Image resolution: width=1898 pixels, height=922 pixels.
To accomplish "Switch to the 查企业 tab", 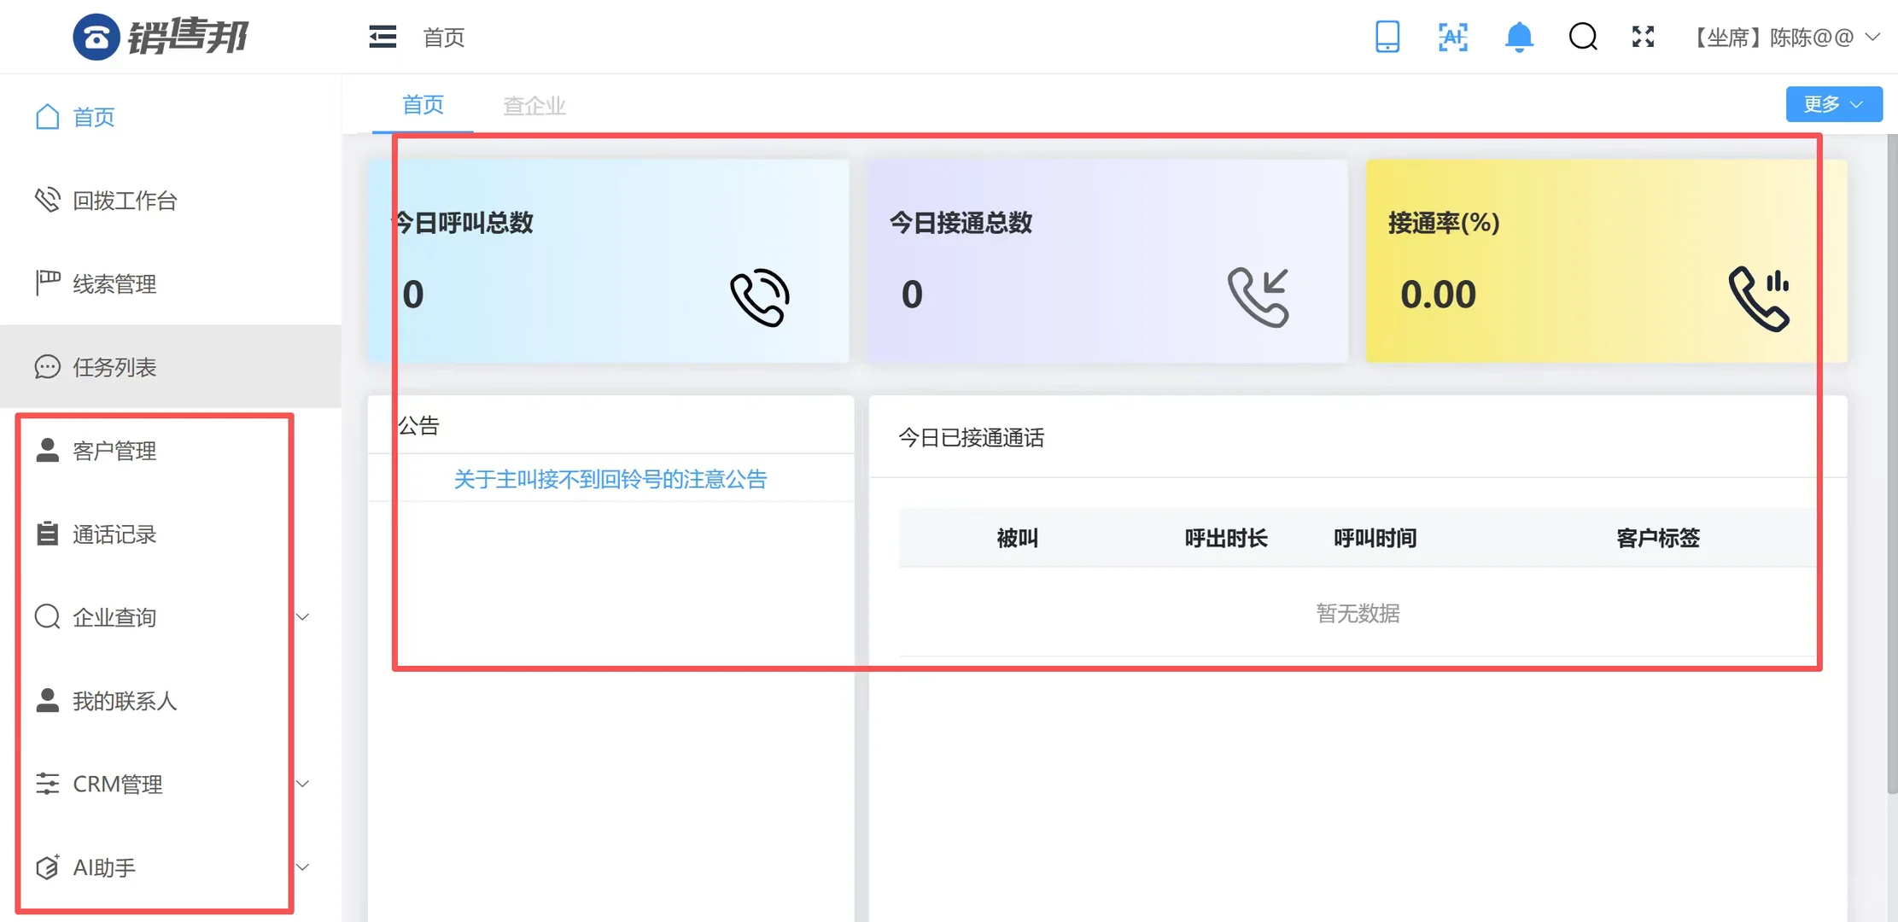I will click(x=534, y=105).
